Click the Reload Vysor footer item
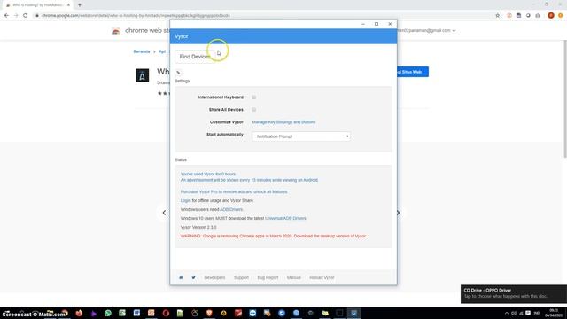The image size is (567, 319). click(322, 277)
